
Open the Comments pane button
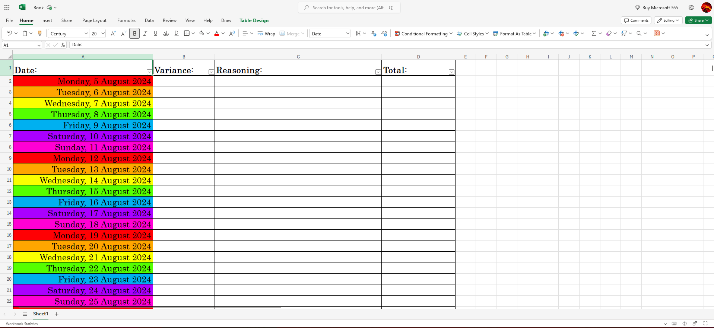click(636, 20)
